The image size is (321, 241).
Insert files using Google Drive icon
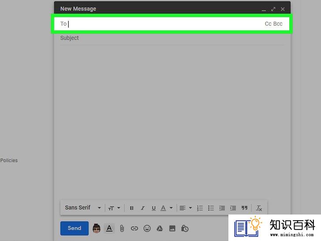pos(160,228)
